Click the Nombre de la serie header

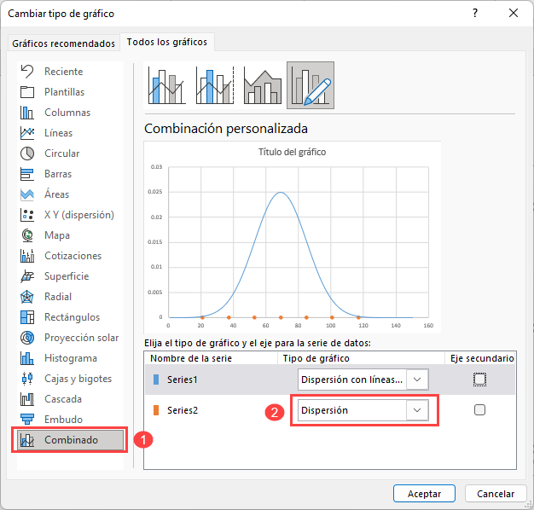(x=191, y=358)
